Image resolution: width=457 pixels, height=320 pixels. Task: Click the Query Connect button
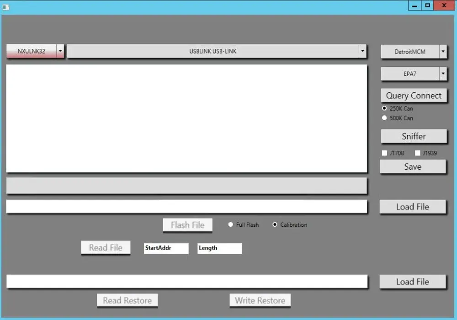coord(414,96)
